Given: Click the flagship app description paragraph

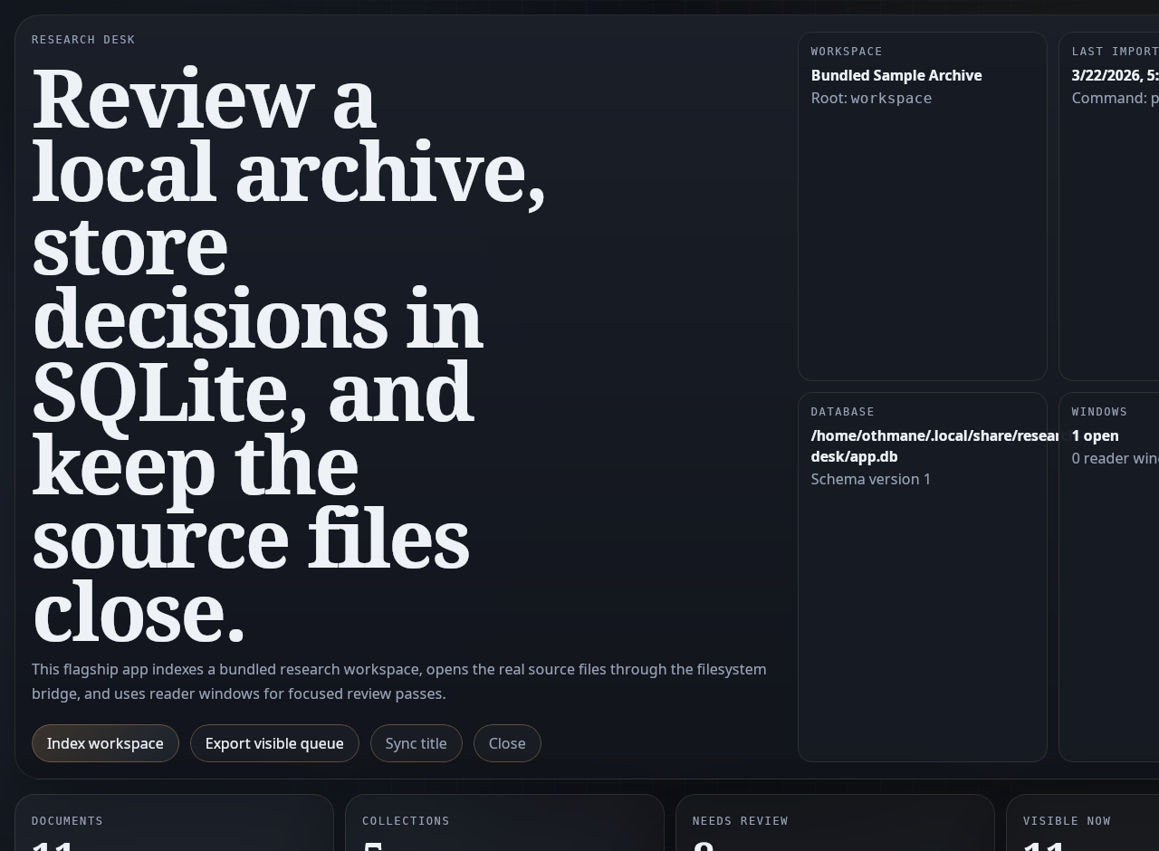Looking at the screenshot, I should (x=399, y=682).
